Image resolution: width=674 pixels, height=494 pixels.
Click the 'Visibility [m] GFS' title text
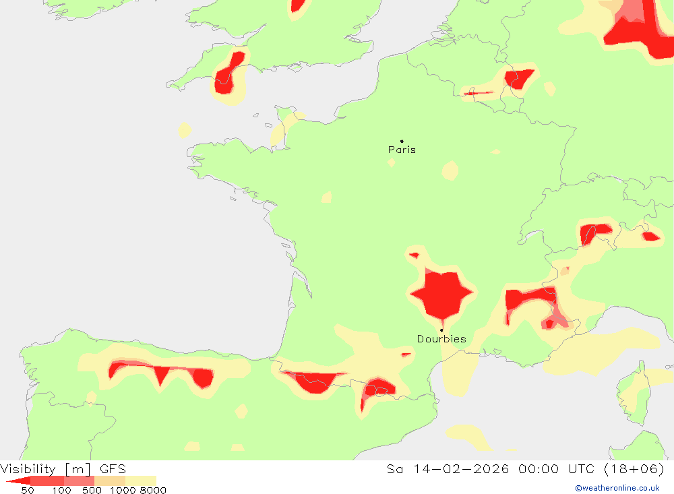pyautogui.click(x=63, y=468)
